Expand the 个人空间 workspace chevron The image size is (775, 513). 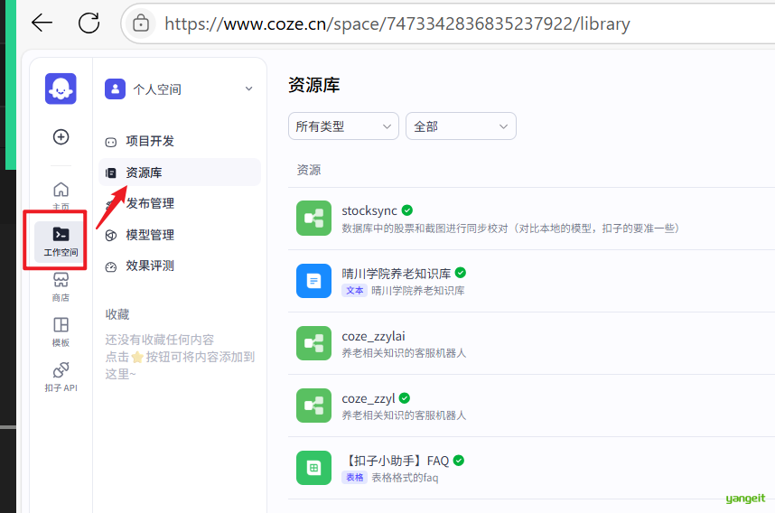point(248,89)
